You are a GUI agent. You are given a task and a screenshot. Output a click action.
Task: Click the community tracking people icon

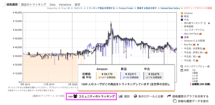[75, 96]
